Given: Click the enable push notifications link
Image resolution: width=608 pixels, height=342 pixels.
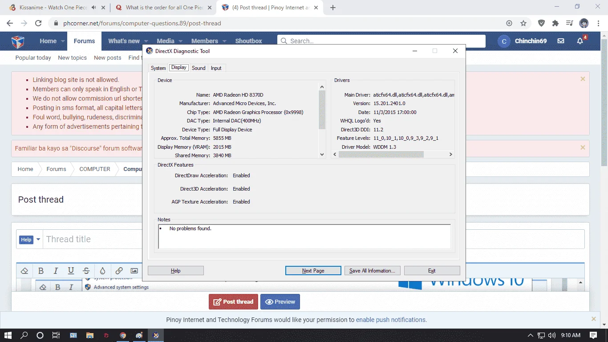Looking at the screenshot, I should coord(391,320).
